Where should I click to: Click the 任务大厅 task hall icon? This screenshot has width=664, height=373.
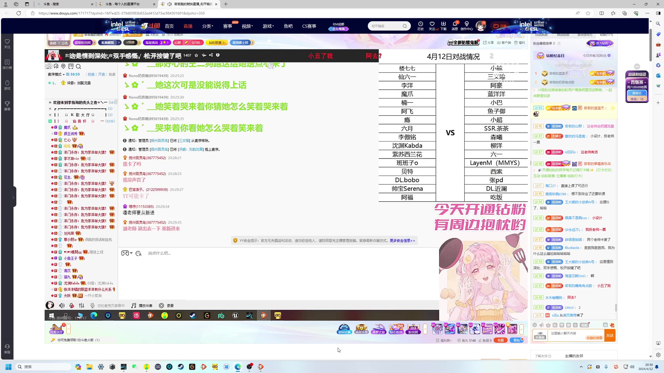tap(57, 329)
